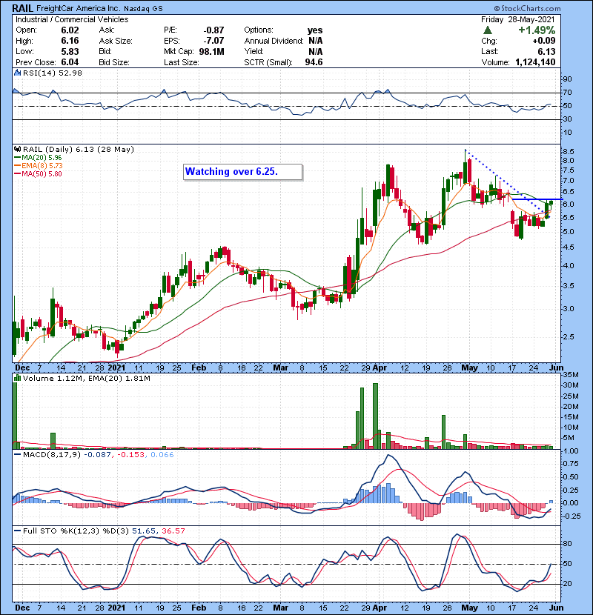Click the High price 6.16
This screenshot has height=615, width=593.
70,41
